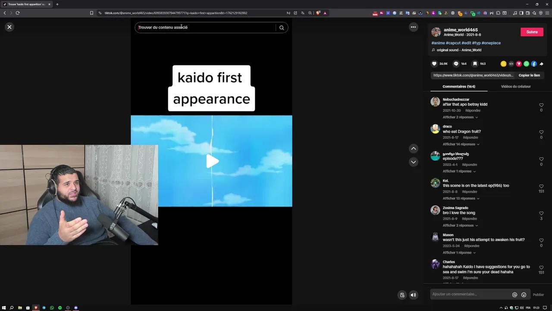
Task: Like the 'episode???' comment heart
Action: (x=541, y=159)
